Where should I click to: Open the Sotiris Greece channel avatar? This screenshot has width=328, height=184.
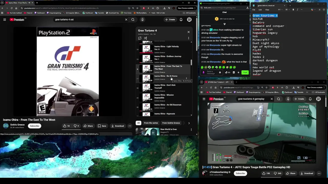6,126
